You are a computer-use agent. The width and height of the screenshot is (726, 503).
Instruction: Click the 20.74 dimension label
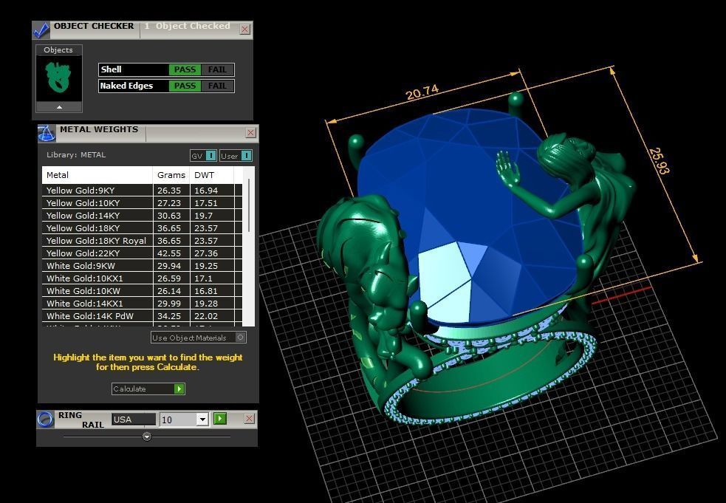click(x=422, y=92)
